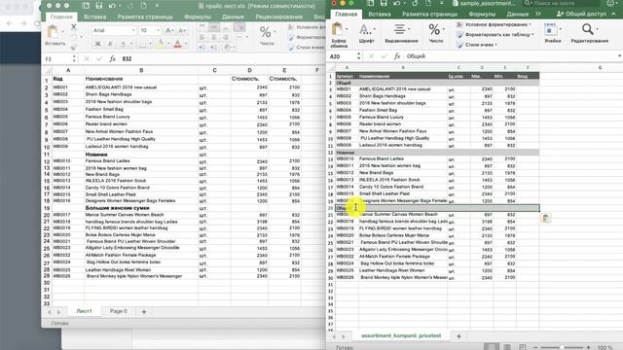Click Cut scissors icon in left window
The height and width of the screenshot is (350, 623).
pos(74,27)
